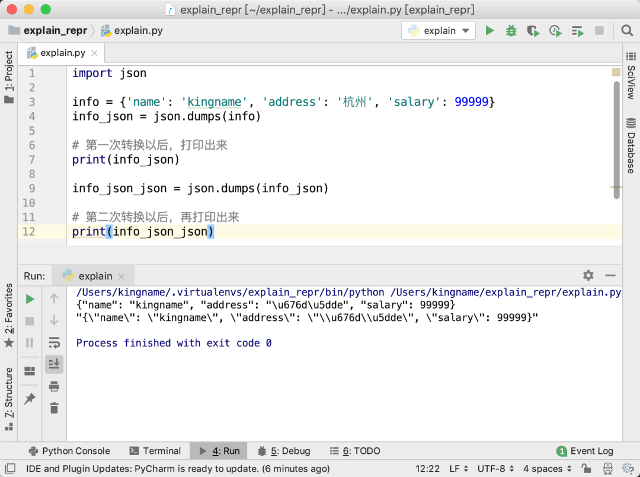
Task: Clear the Run console with the trash icon
Action: pos(54,408)
